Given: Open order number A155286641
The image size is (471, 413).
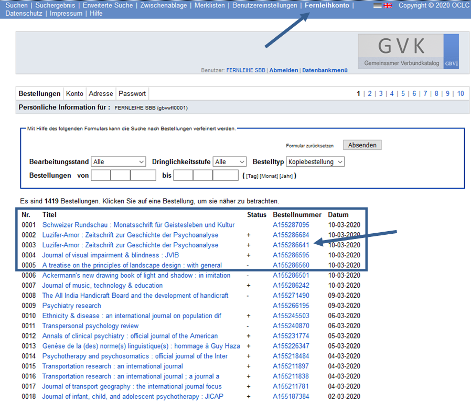Looking at the screenshot, I should 291,245.
